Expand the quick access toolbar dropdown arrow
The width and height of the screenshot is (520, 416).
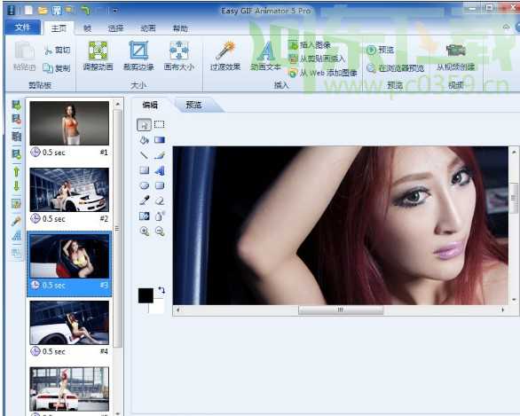point(115,11)
